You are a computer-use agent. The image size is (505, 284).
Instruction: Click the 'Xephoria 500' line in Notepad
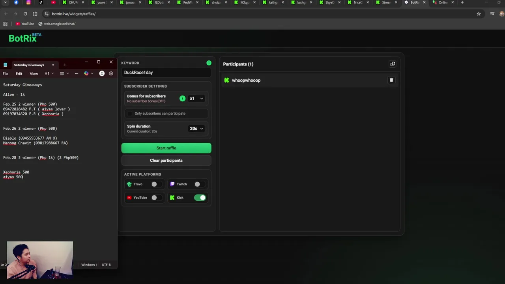tap(16, 172)
